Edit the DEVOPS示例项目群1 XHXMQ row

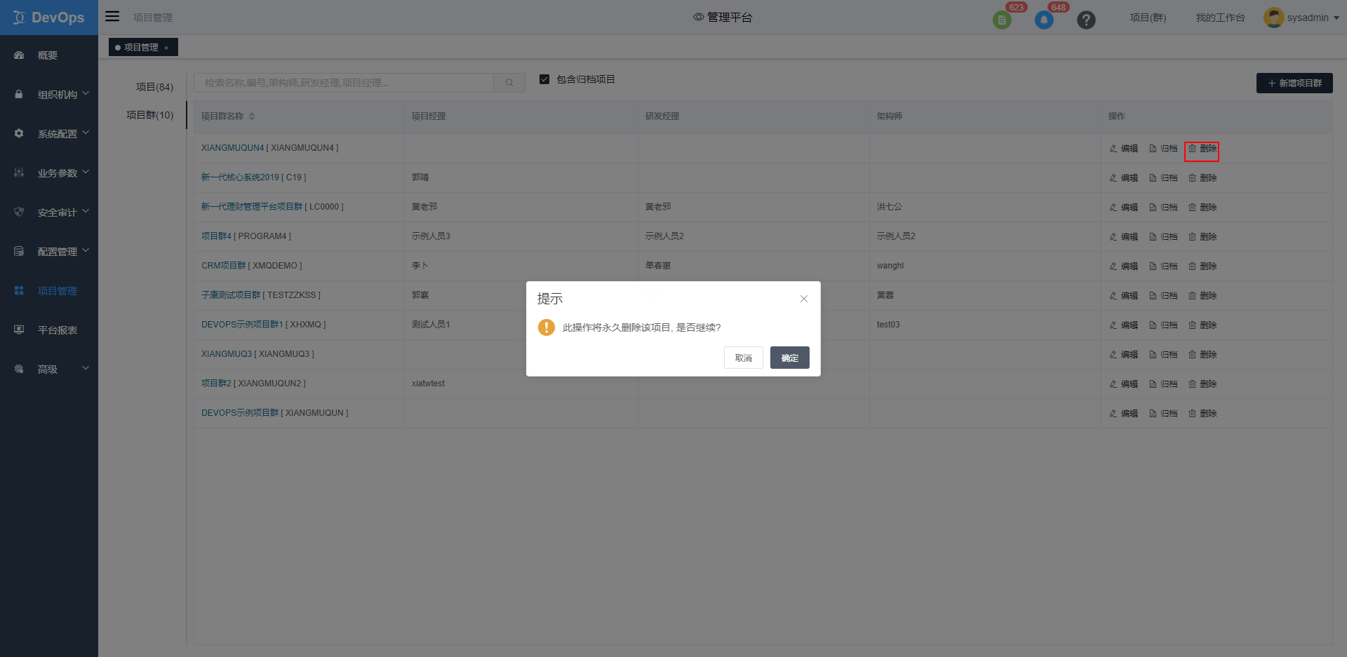click(x=1124, y=325)
